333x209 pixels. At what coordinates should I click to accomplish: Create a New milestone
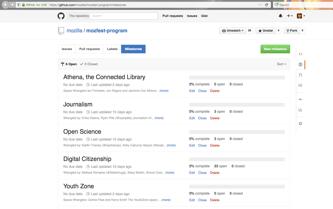[275, 49]
